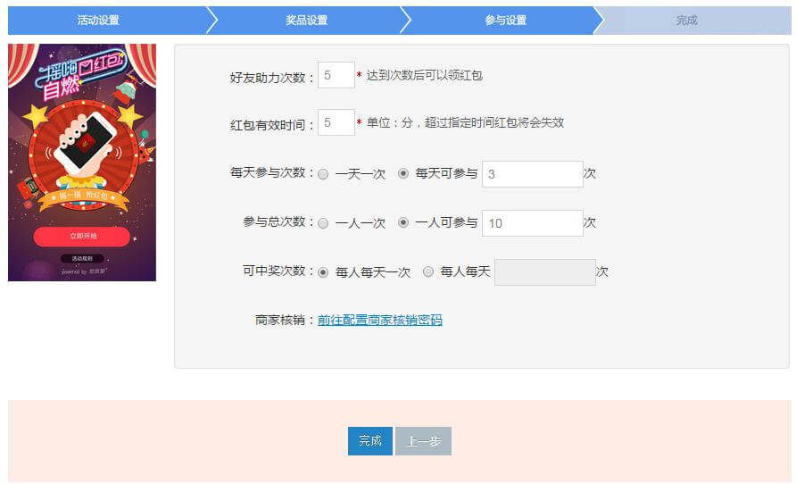This screenshot has height=484, width=796.
Task: Select the 每人每天 custom times radio button
Action: point(428,272)
